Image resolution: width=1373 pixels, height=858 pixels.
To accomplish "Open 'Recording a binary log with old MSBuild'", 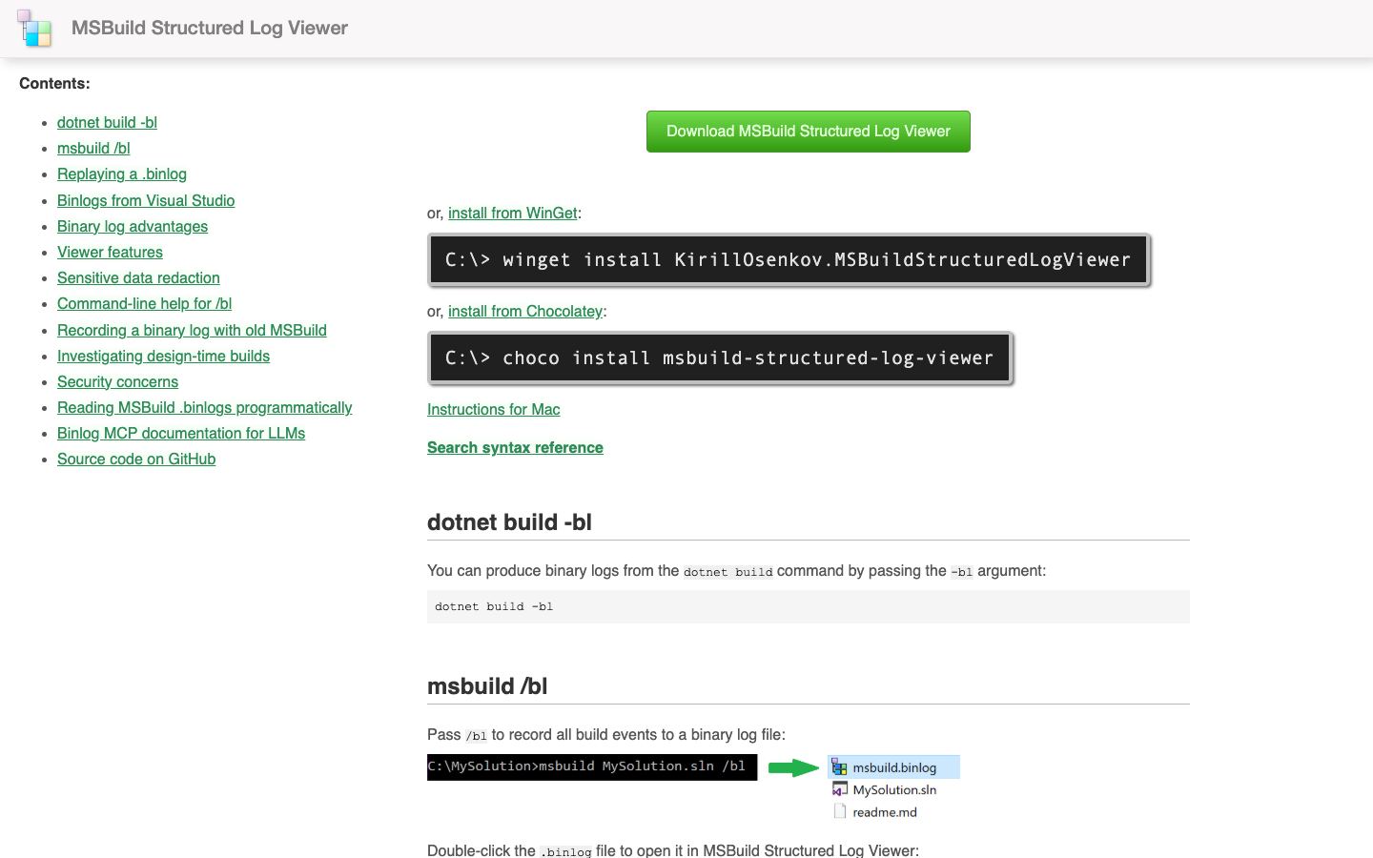I will pos(192,331).
